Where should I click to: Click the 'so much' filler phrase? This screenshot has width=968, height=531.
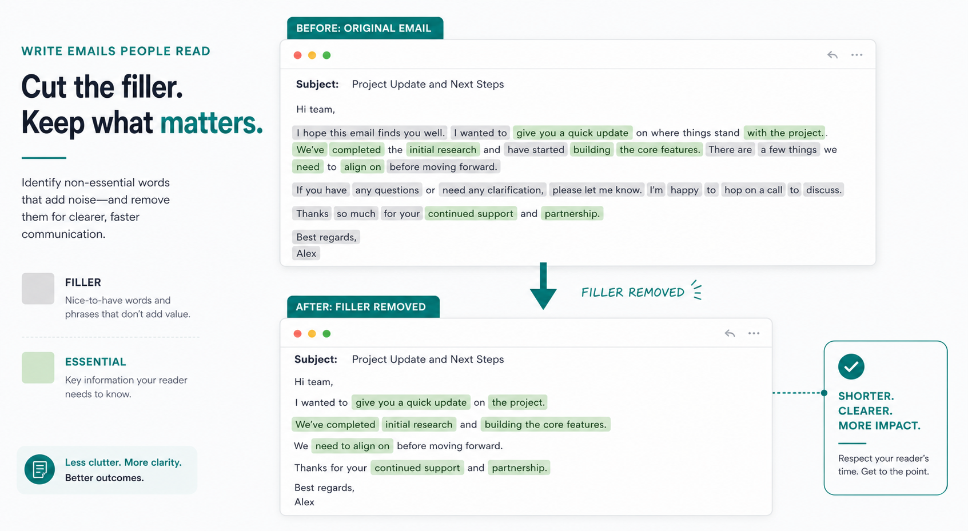pos(356,214)
